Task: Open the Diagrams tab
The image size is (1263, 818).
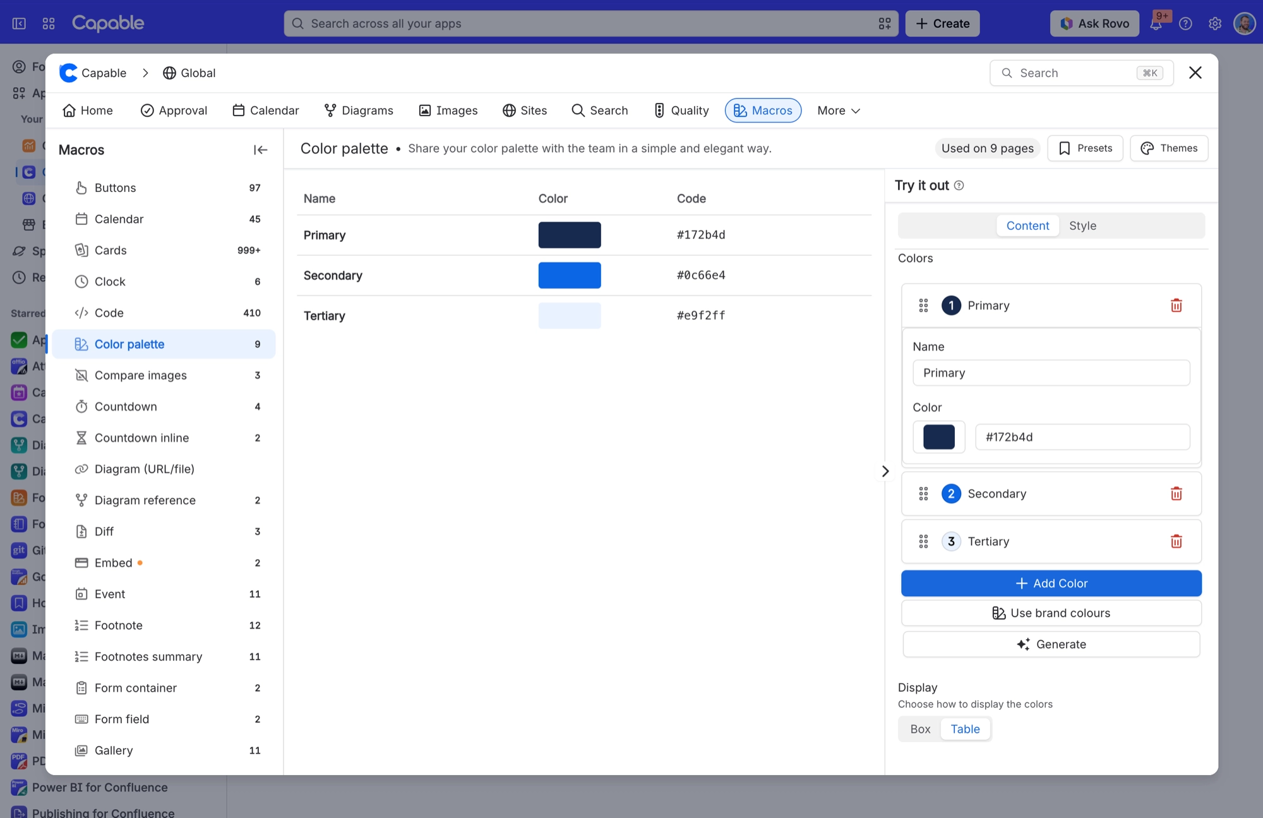Action: (x=358, y=111)
